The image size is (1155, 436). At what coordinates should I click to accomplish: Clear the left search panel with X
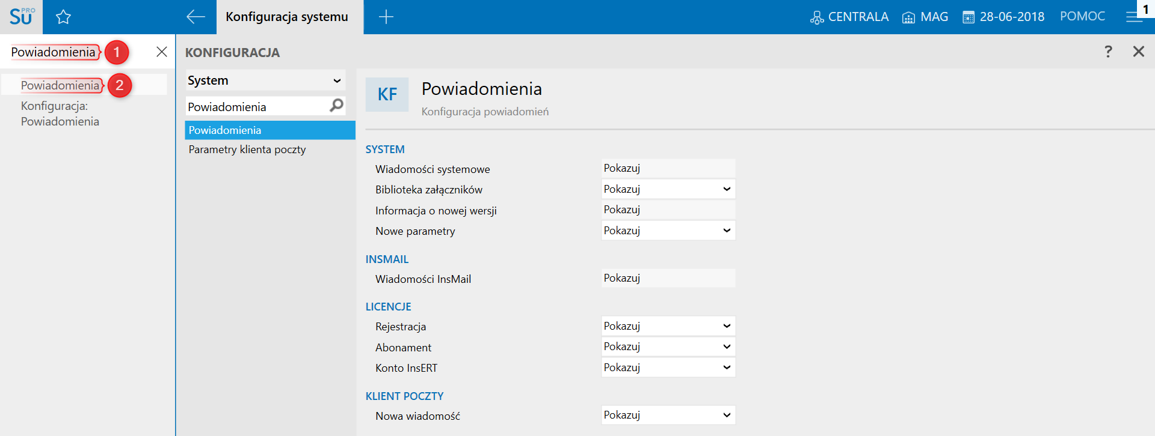click(161, 52)
